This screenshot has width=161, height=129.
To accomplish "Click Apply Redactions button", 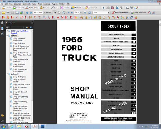I will click(x=139, y=13).
